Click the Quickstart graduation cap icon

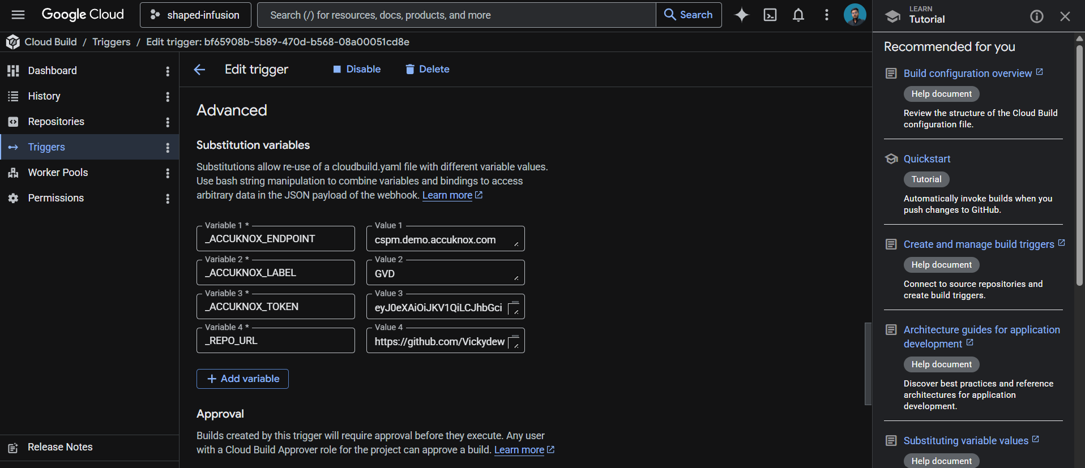click(891, 159)
